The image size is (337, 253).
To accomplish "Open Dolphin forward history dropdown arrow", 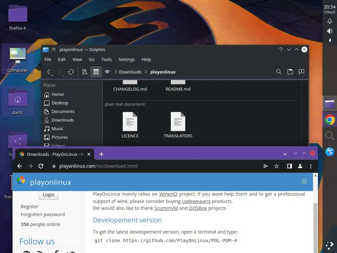I will [x=63, y=75].
